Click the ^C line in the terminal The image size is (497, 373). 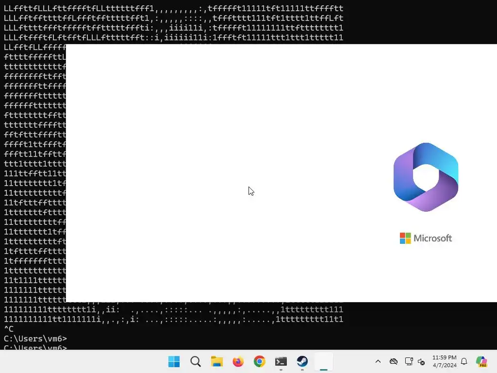click(x=9, y=329)
